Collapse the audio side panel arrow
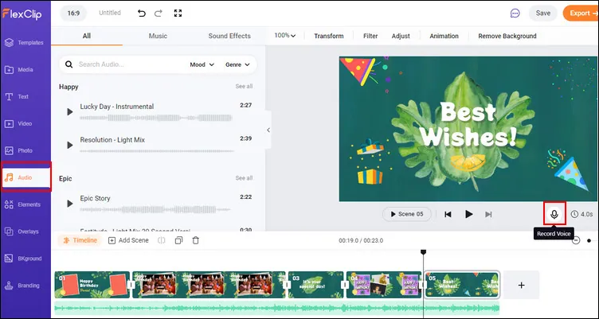 268,130
